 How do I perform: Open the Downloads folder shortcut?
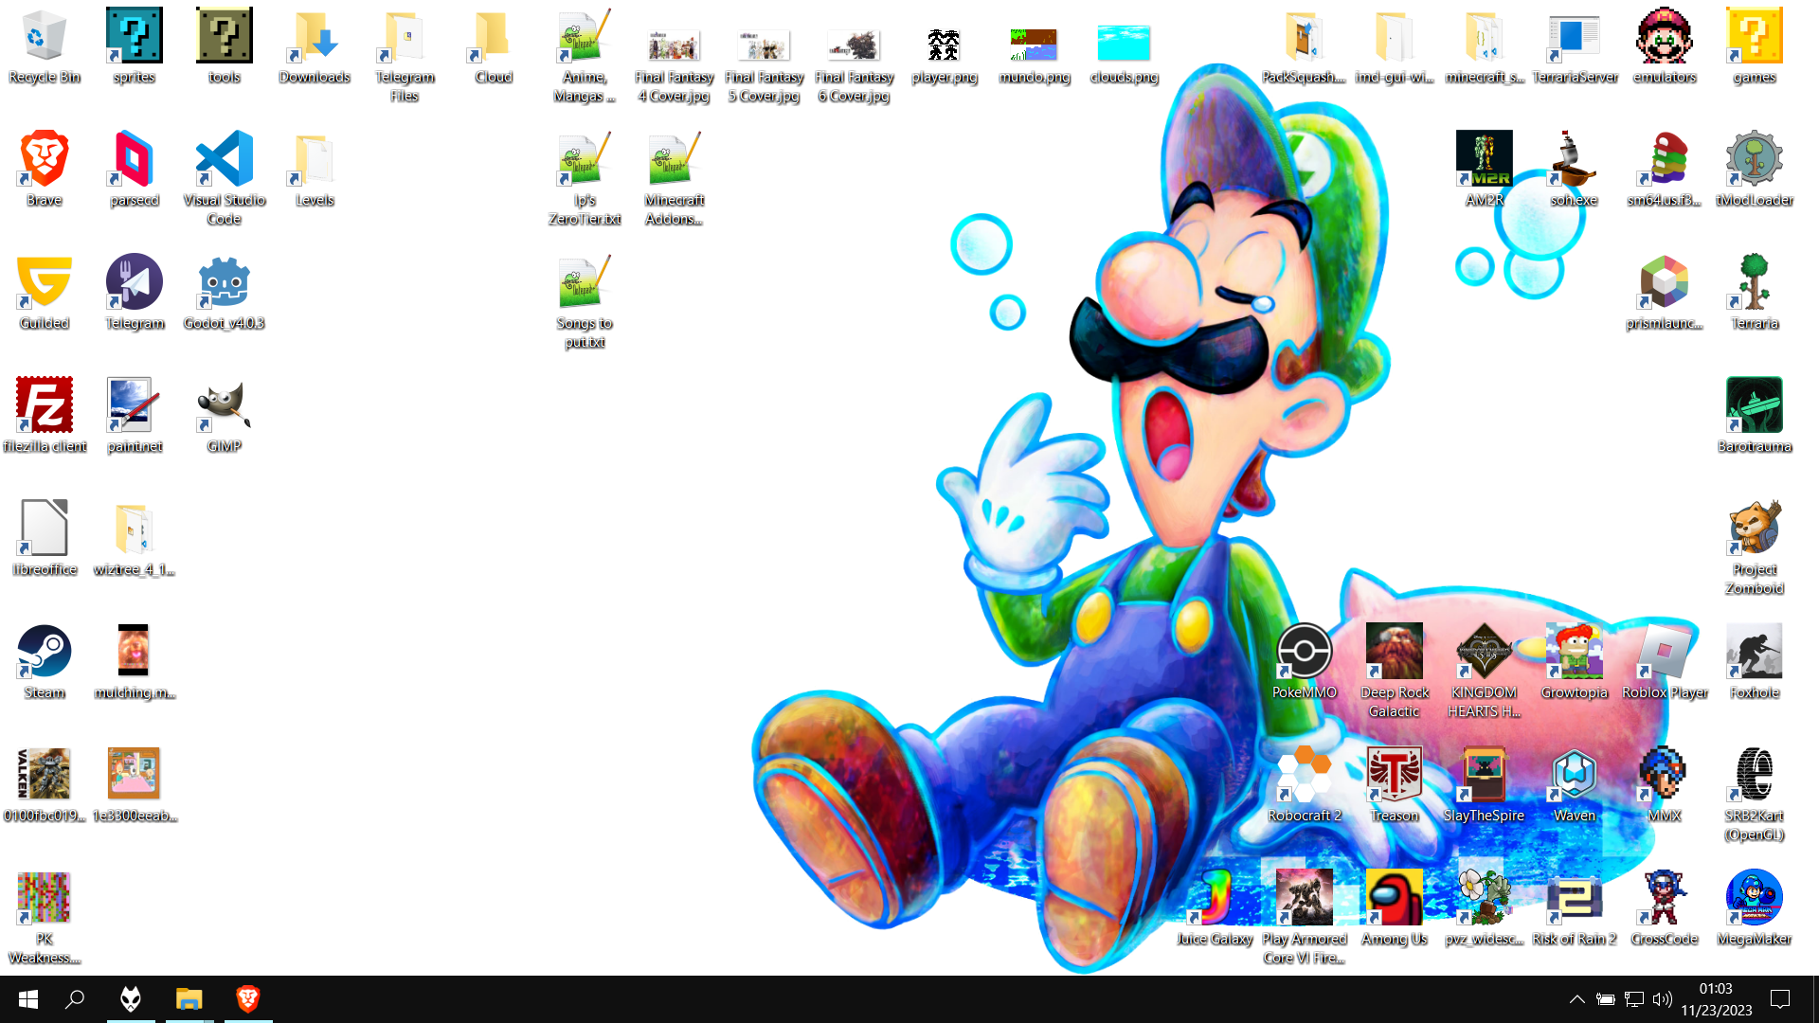[315, 45]
